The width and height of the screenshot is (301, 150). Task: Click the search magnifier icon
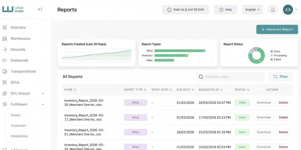(x=201, y=77)
